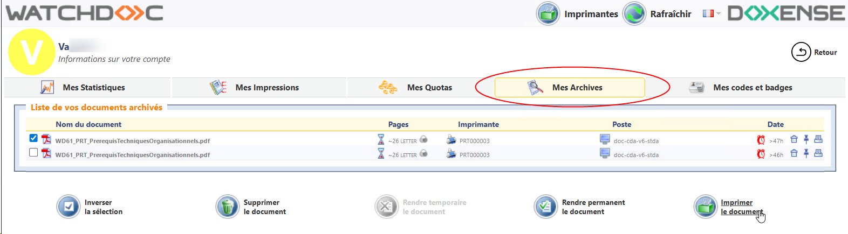Image resolution: width=848 pixels, height=234 pixels.
Task: Click the PDF icon of the first document
Action: (x=46, y=140)
